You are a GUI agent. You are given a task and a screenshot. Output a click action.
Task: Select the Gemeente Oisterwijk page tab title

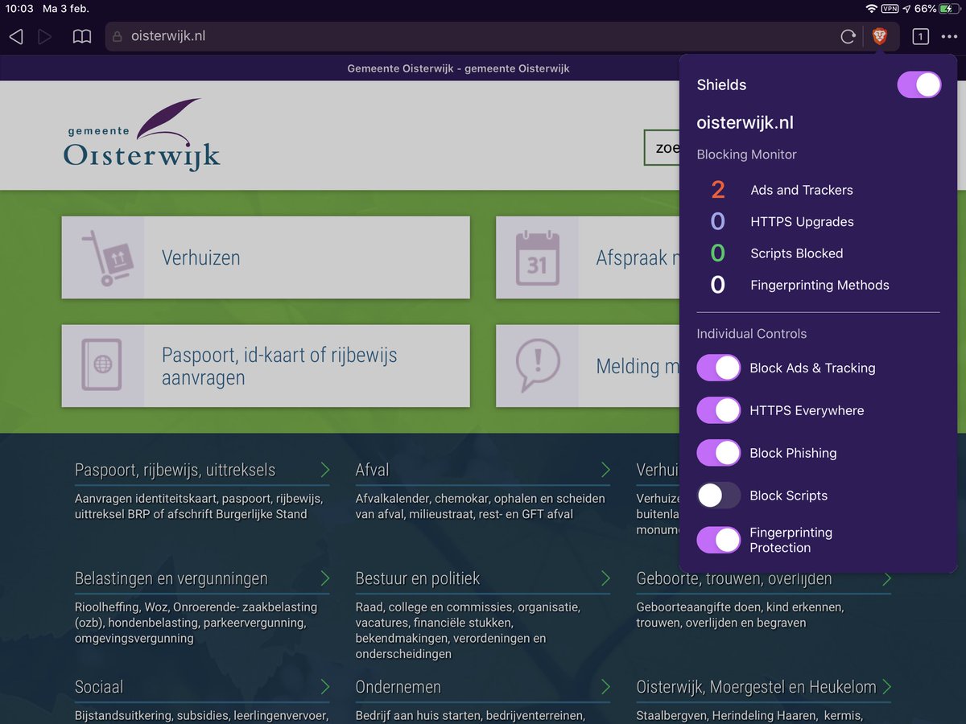458,68
